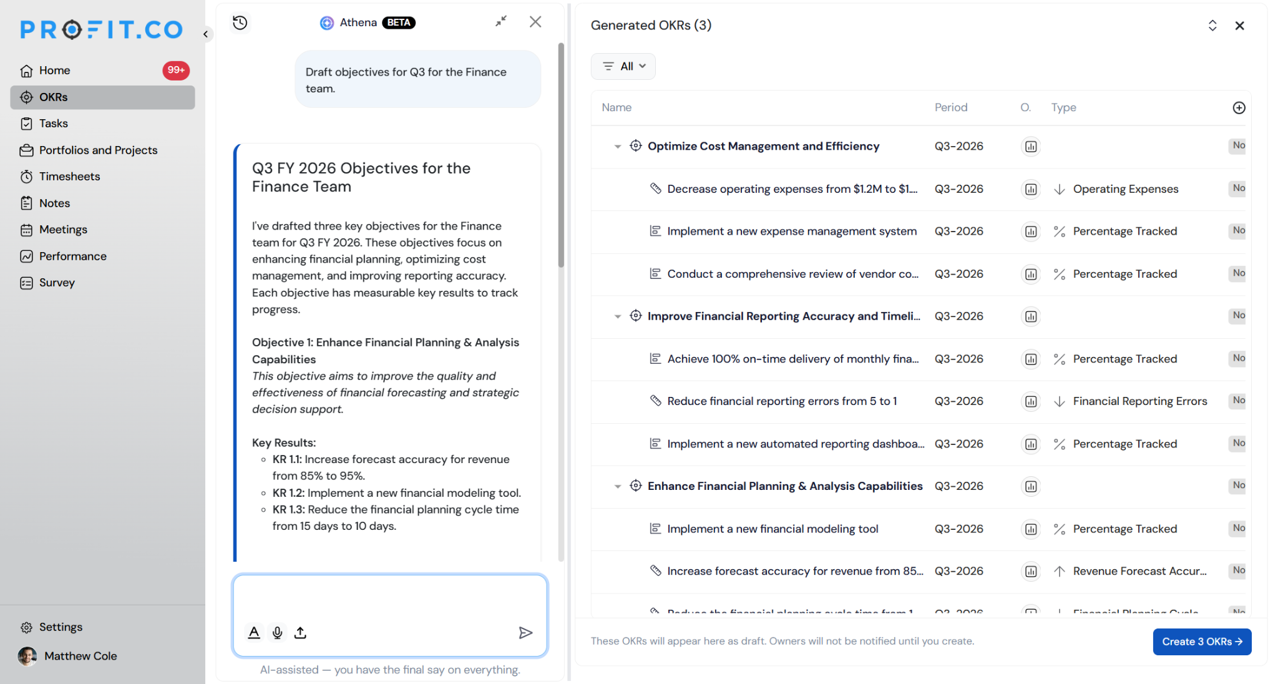The width and height of the screenshot is (1278, 684).
Task: Open Meetings in the sidebar
Action: pos(102,230)
